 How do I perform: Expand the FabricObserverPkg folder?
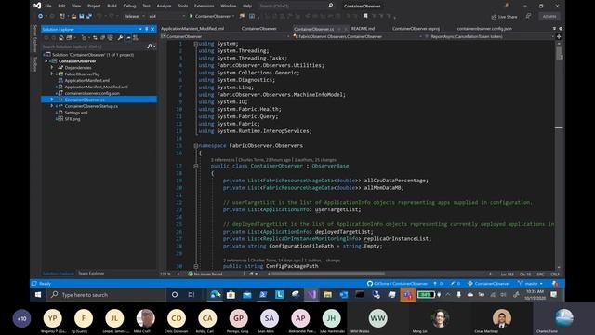click(52, 74)
